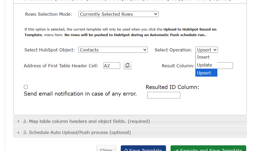Focus the Address of First Table Header Cell field
269x151 pixels.
click(112, 66)
